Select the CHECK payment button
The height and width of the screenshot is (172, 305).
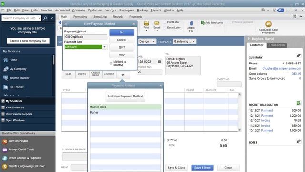pyautogui.click(x=82, y=74)
